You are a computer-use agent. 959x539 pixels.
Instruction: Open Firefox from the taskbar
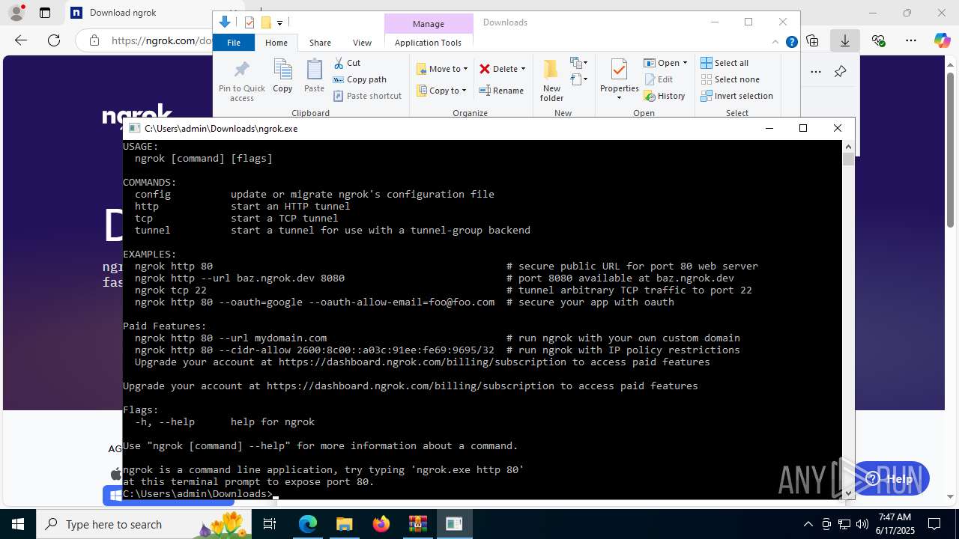(381, 524)
